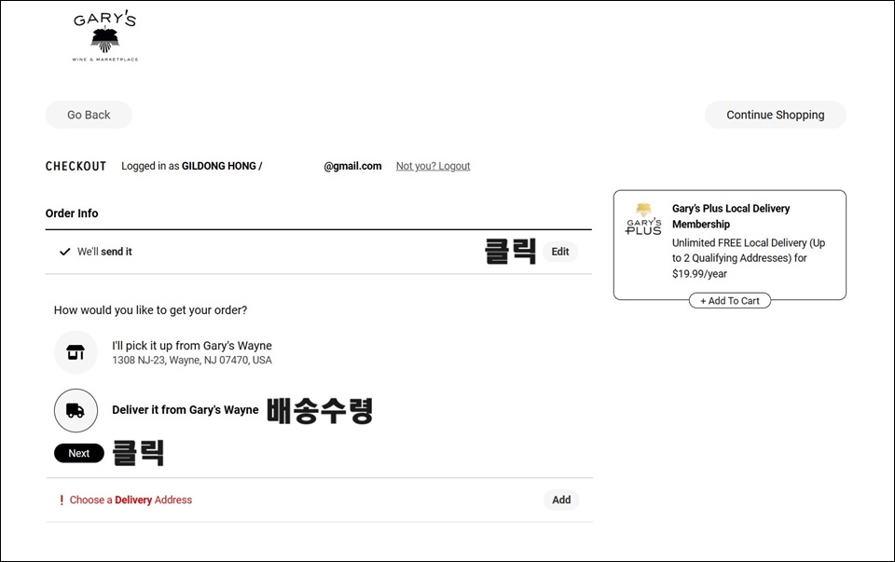Click How would you like to get your order?
Screen dimensions: 895x562
(151, 310)
